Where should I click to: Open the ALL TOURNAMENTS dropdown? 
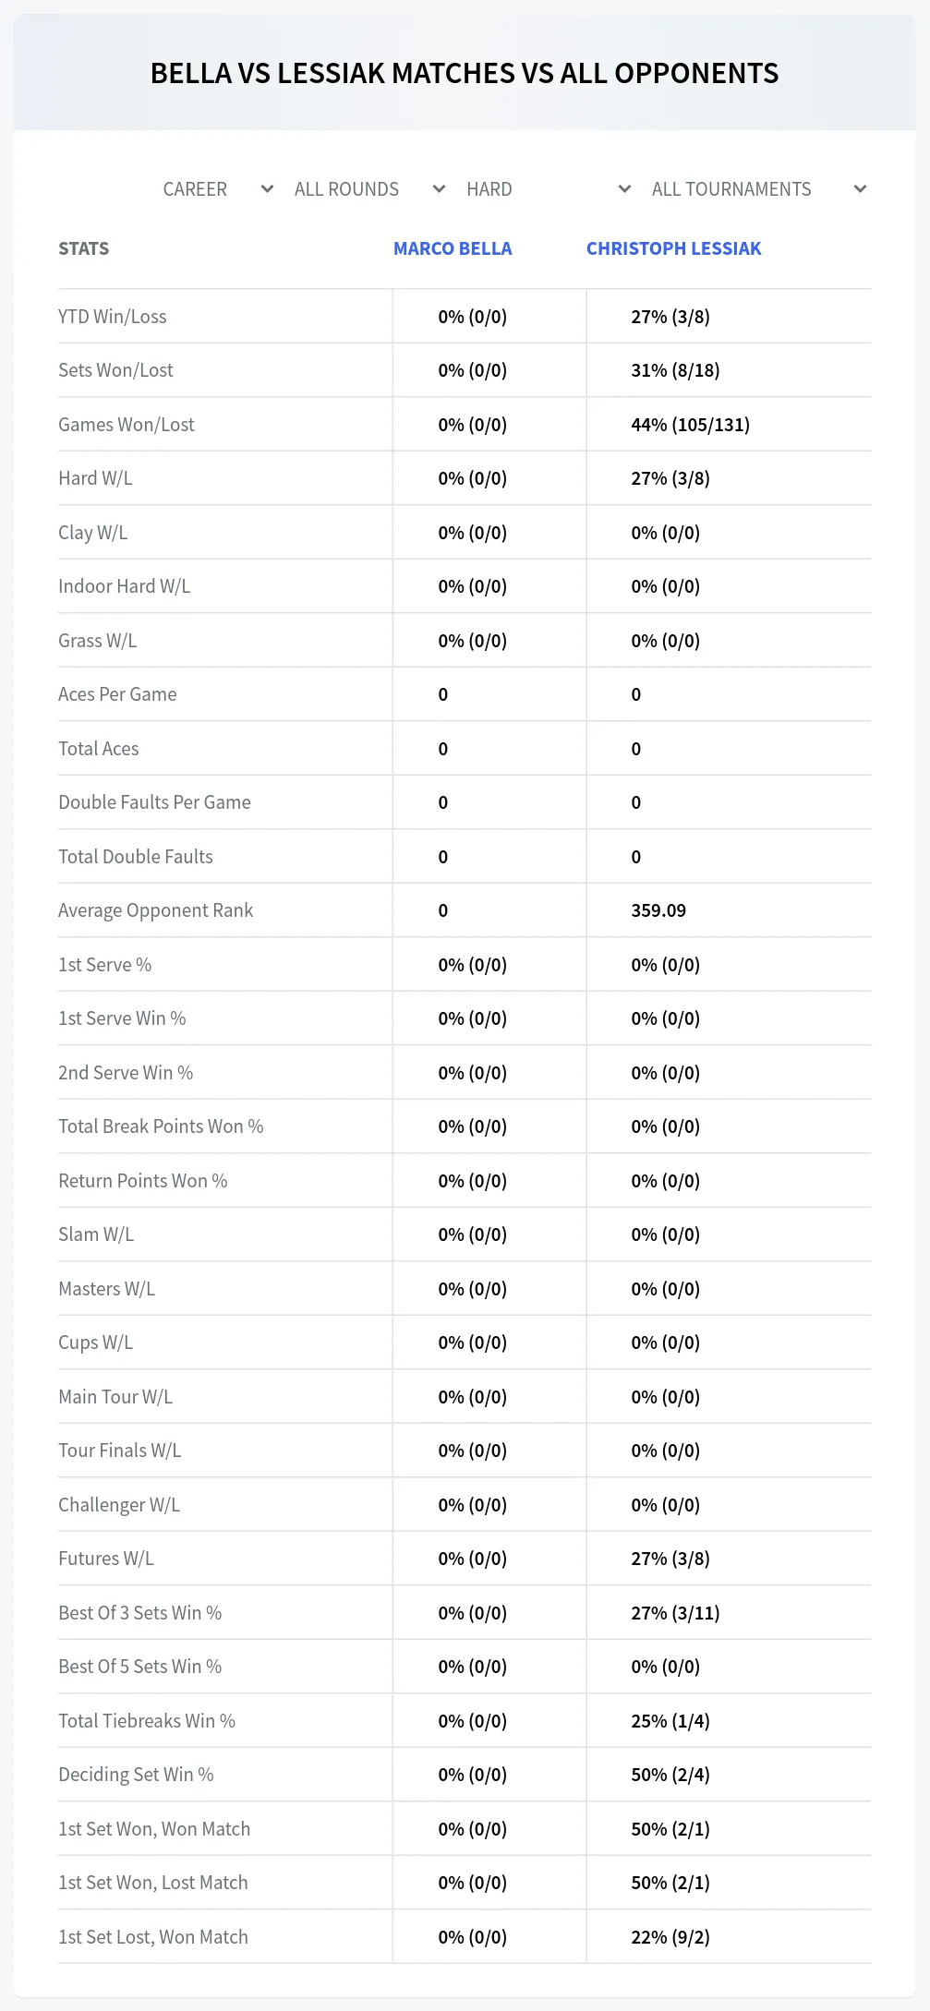pyautogui.click(x=756, y=189)
